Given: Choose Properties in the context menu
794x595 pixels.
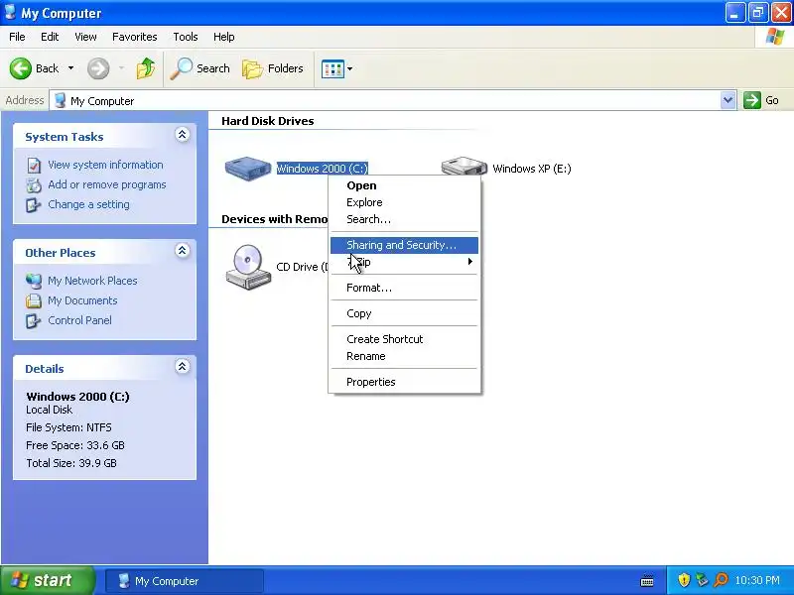Looking at the screenshot, I should tap(404, 382).
